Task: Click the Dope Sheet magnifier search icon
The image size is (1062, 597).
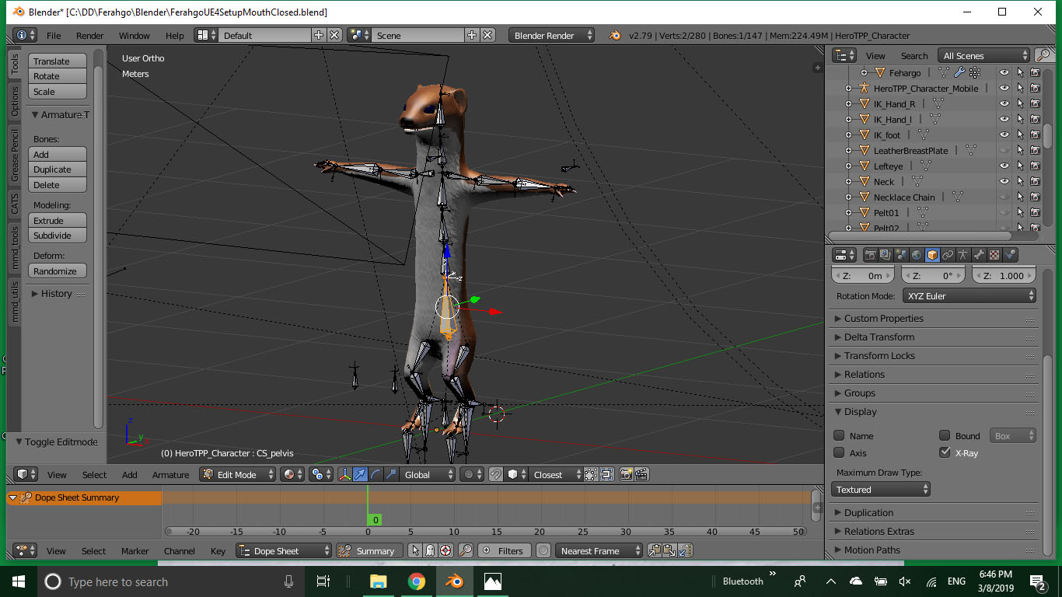Action: tap(466, 550)
